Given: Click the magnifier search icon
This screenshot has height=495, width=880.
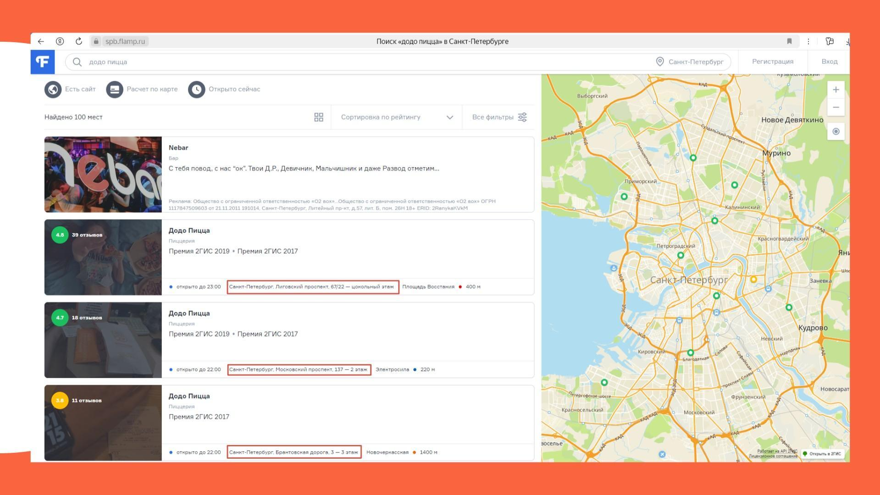Looking at the screenshot, I should (77, 62).
